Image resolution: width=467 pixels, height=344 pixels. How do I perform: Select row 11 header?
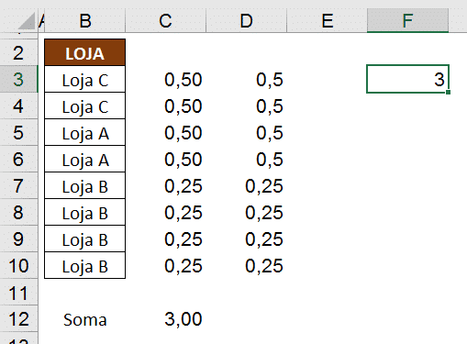coord(18,293)
